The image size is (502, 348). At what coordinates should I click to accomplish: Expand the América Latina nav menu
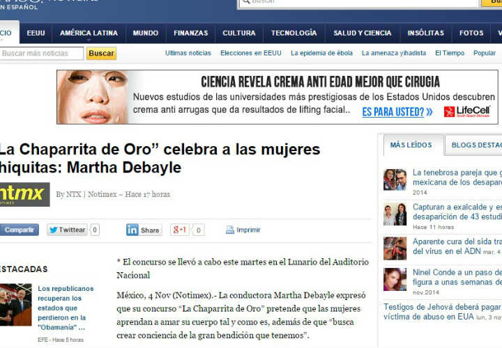tap(89, 33)
